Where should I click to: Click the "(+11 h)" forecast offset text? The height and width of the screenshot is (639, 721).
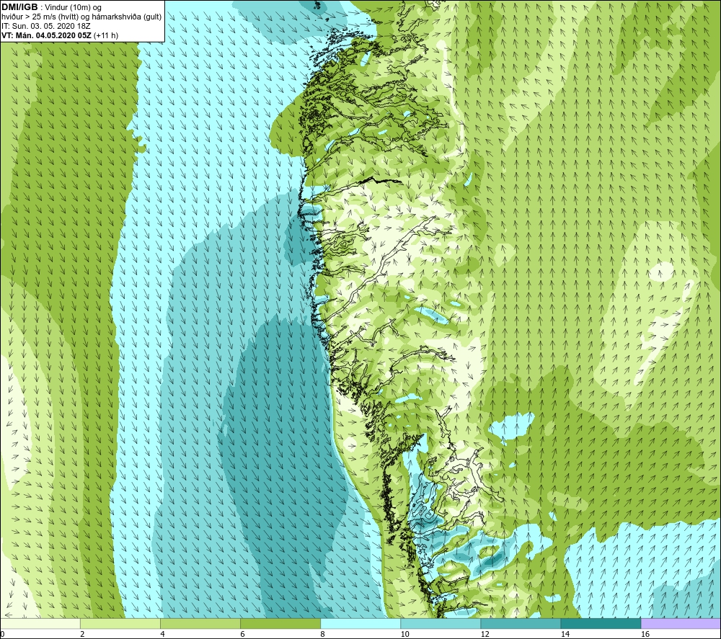[x=106, y=35]
